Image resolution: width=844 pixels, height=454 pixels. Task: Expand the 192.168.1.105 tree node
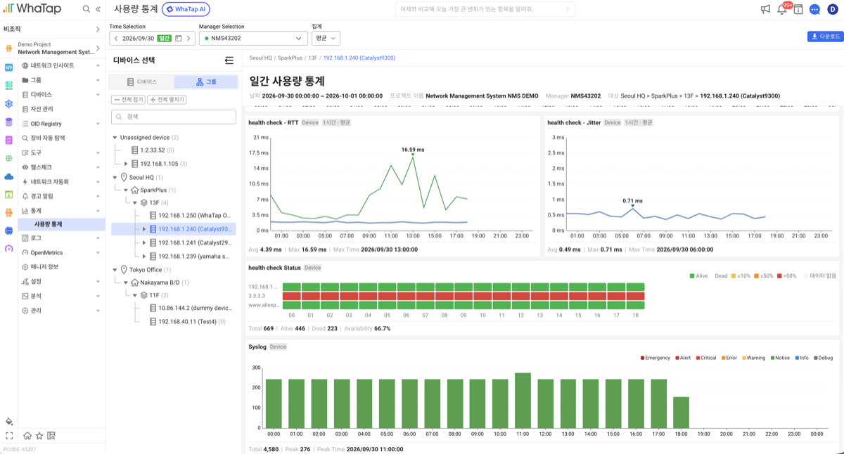[126, 164]
